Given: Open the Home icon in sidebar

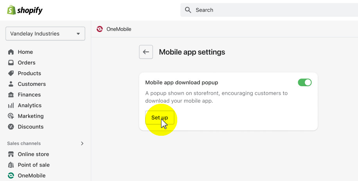Looking at the screenshot, I should point(11,52).
